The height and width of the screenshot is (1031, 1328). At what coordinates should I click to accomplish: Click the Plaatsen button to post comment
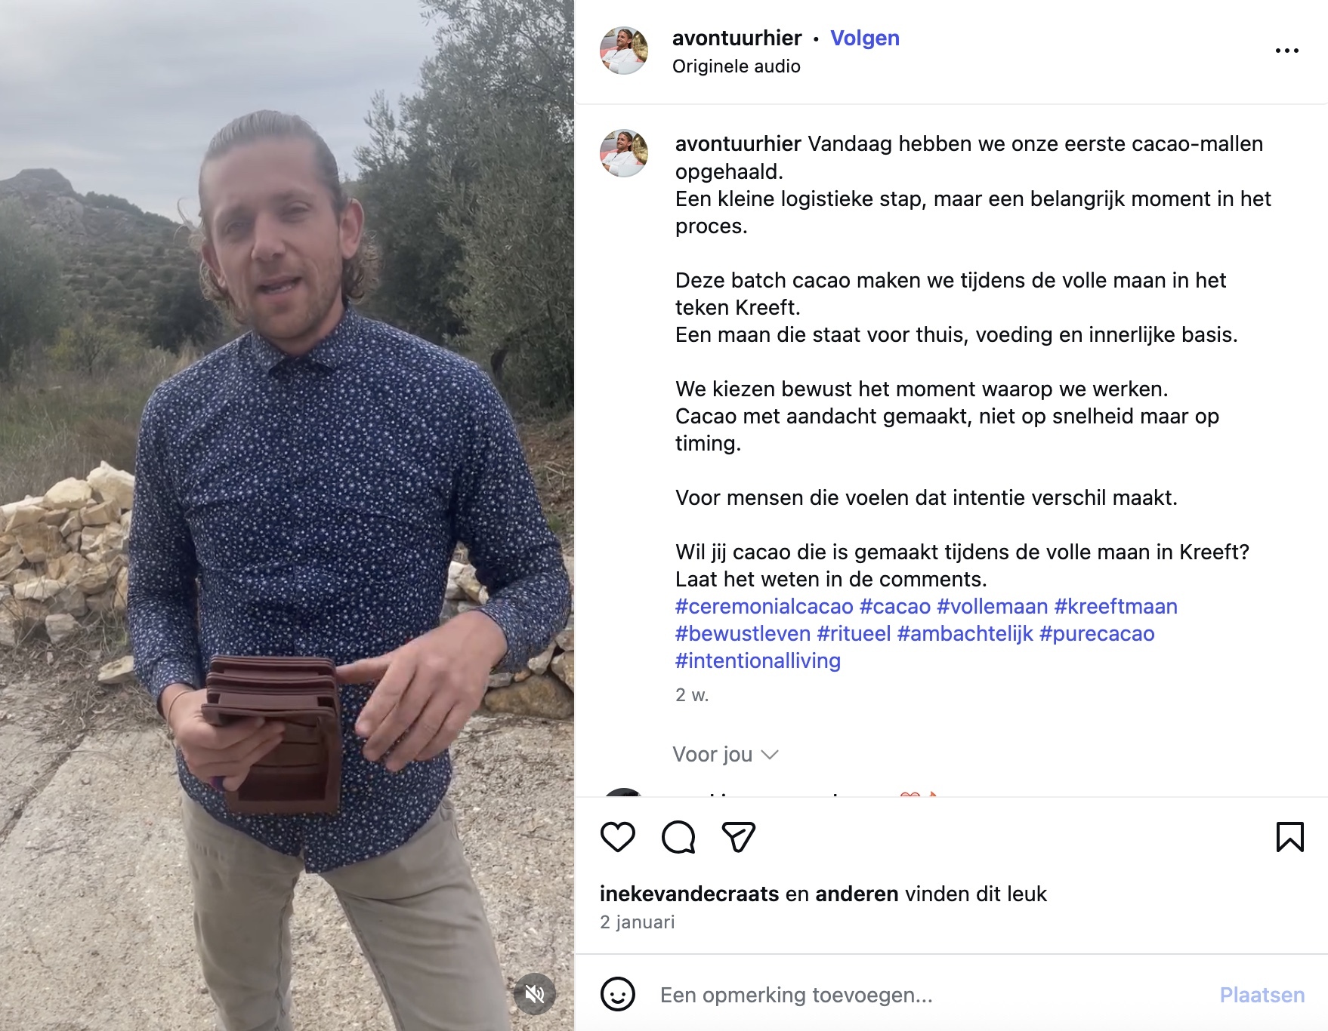[1262, 995]
